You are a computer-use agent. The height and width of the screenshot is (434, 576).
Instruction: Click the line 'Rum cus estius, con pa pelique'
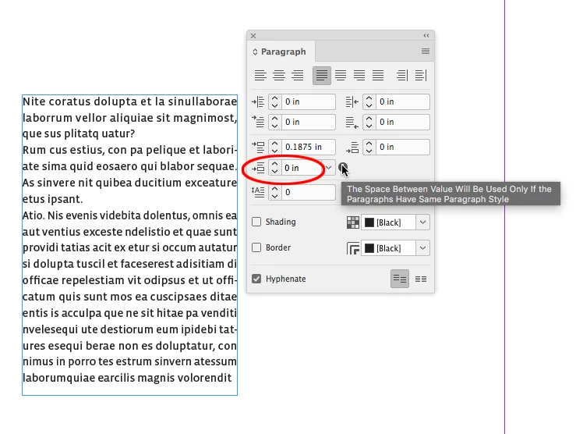pyautogui.click(x=129, y=150)
